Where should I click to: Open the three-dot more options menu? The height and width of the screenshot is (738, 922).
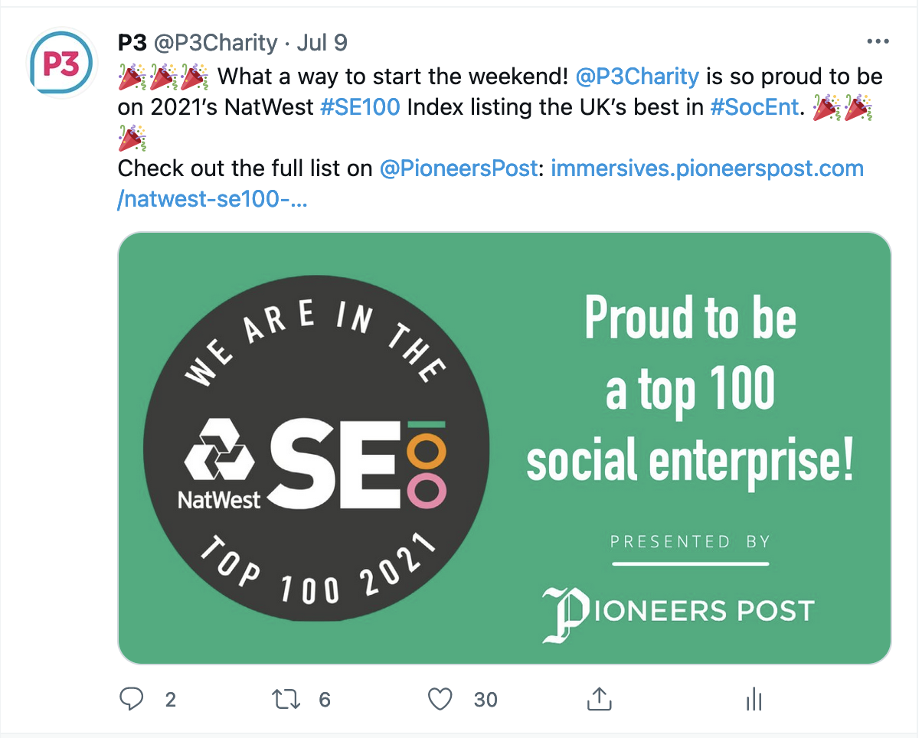click(877, 42)
